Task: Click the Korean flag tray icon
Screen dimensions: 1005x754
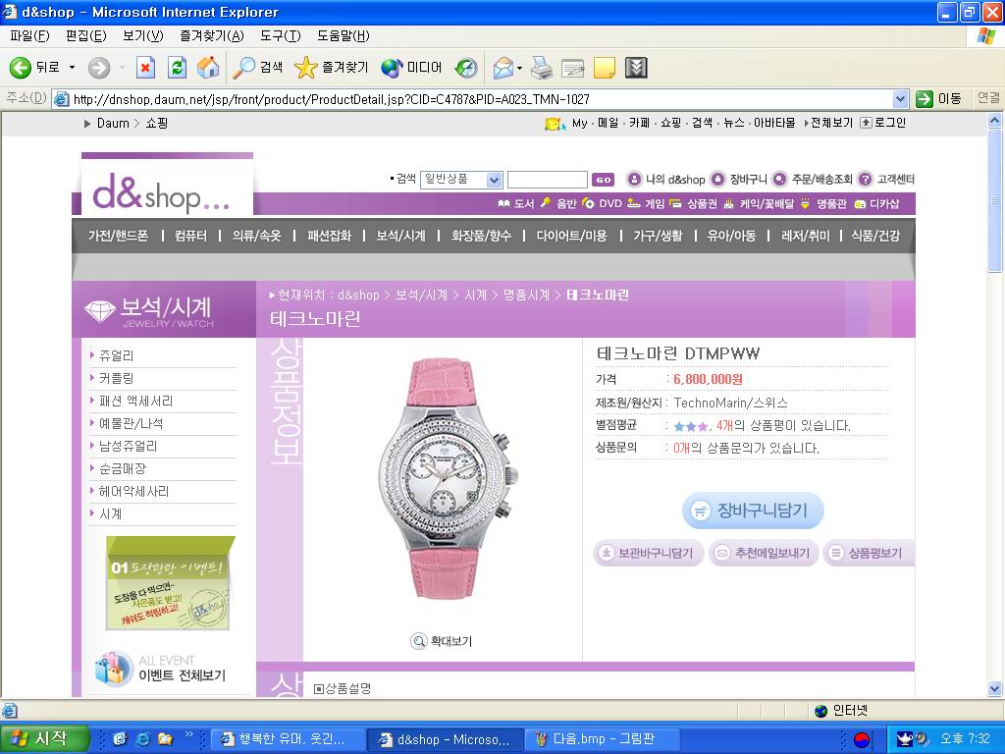Action: coord(861,739)
